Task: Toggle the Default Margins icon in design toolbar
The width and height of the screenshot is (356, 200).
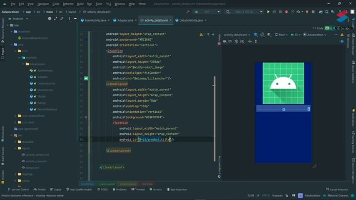Action: 230,41
